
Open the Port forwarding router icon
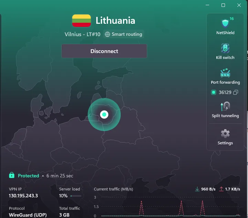click(225, 73)
